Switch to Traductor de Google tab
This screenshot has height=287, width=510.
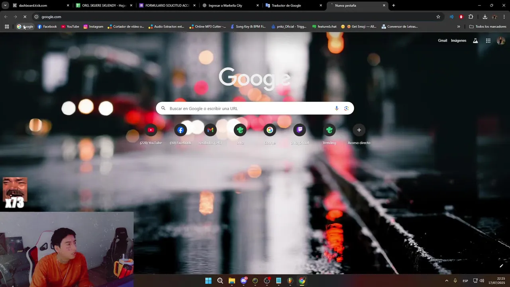[294, 6]
